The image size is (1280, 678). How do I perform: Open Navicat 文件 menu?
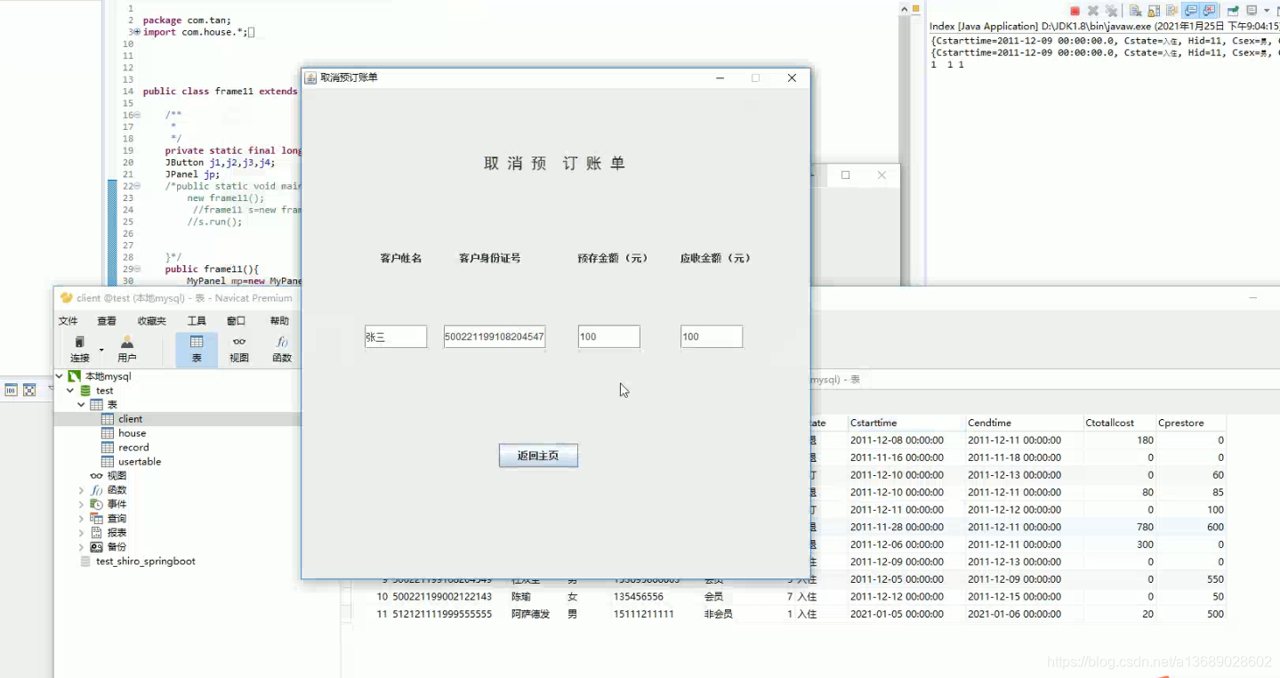tap(68, 321)
